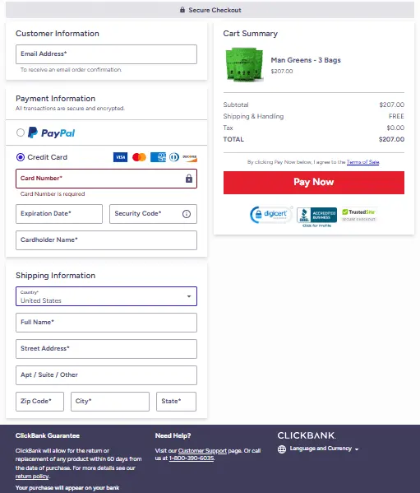
Task: Open the Customer Support page link
Action: click(x=202, y=450)
